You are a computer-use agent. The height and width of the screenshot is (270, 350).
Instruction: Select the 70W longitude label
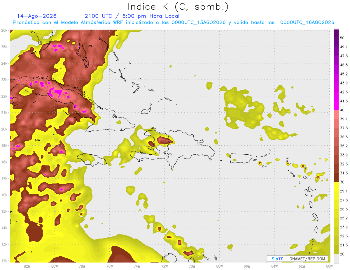[192, 266]
